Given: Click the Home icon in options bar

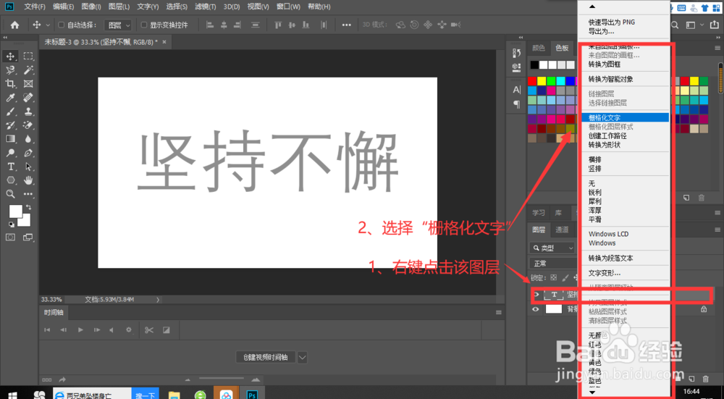Looking at the screenshot, I should tap(14, 25).
